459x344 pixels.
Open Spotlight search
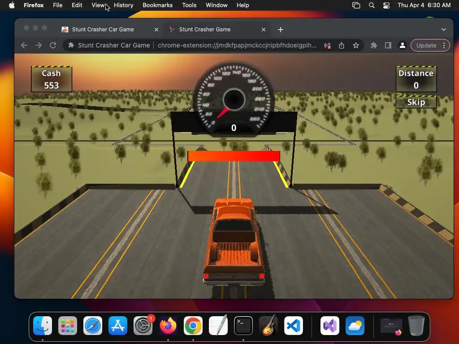[372, 5]
